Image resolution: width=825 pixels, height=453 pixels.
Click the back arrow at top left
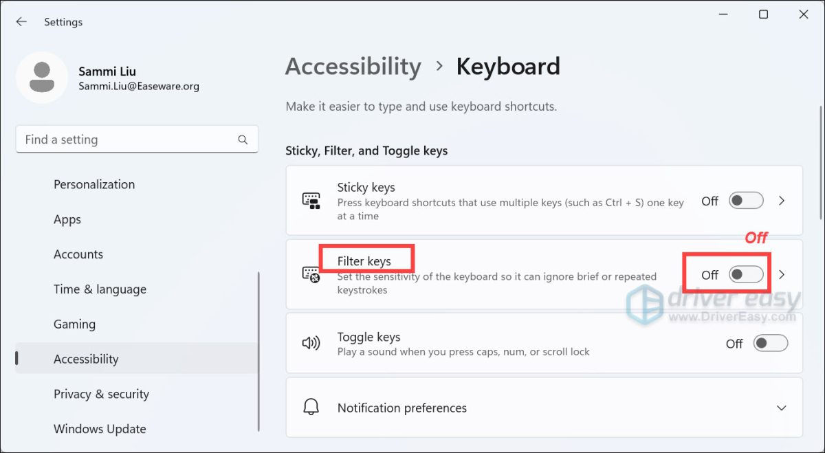click(21, 21)
